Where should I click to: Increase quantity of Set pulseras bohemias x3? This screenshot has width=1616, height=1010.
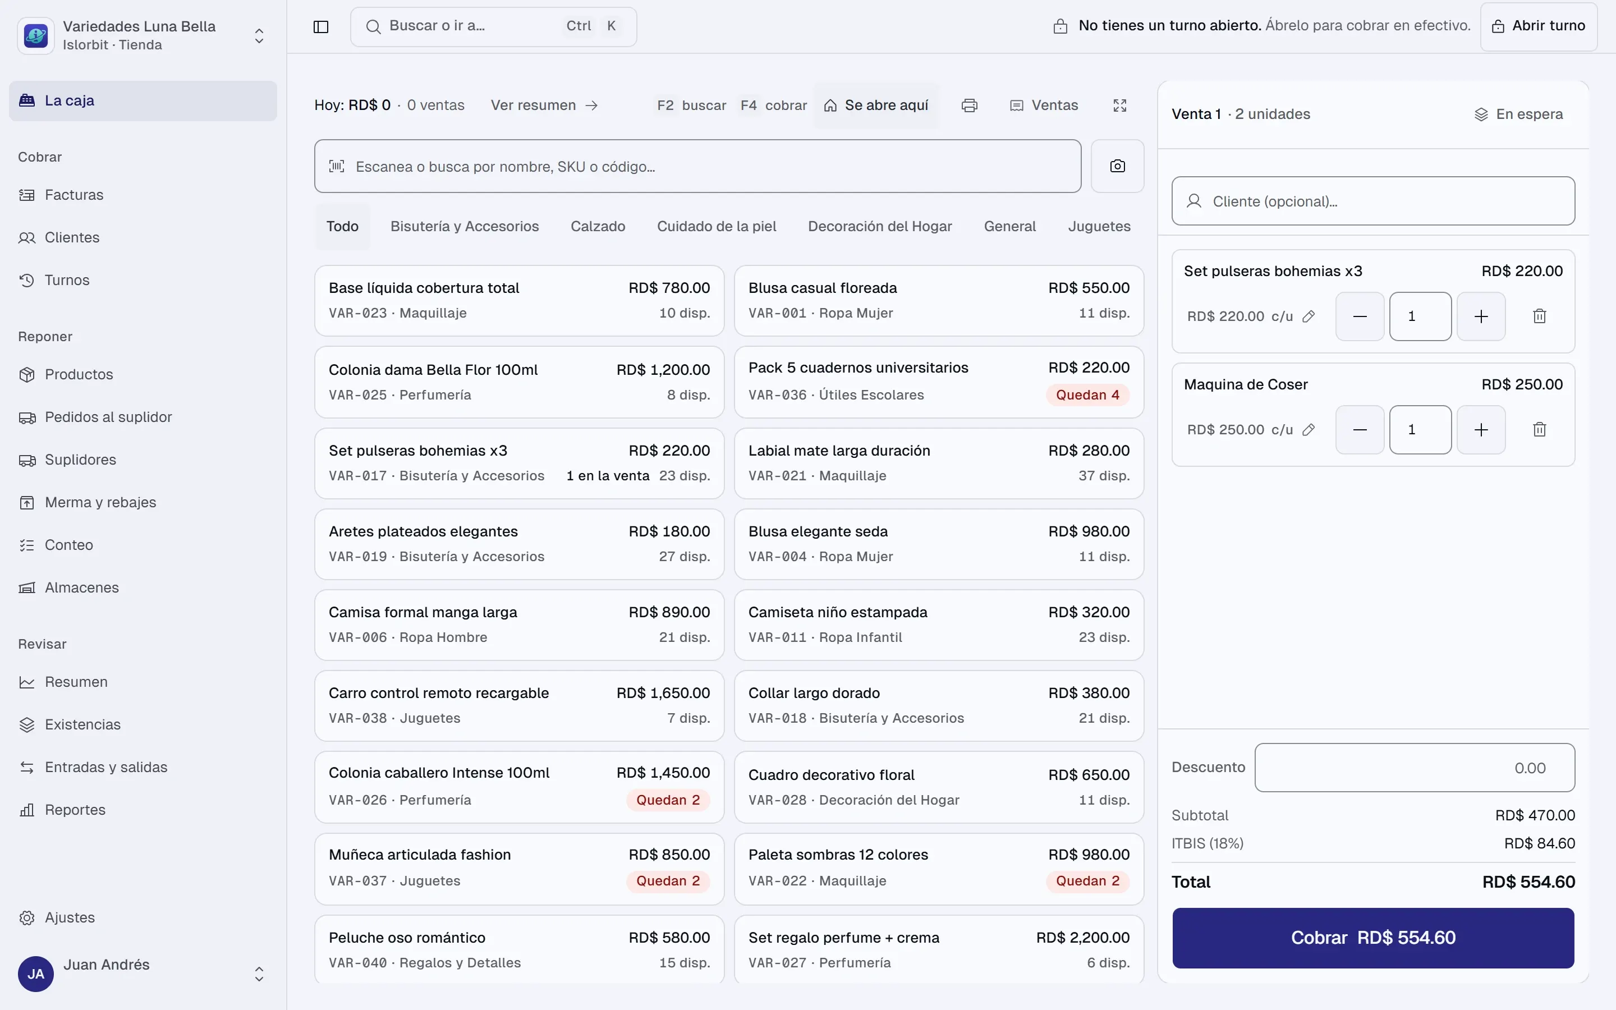click(1480, 316)
